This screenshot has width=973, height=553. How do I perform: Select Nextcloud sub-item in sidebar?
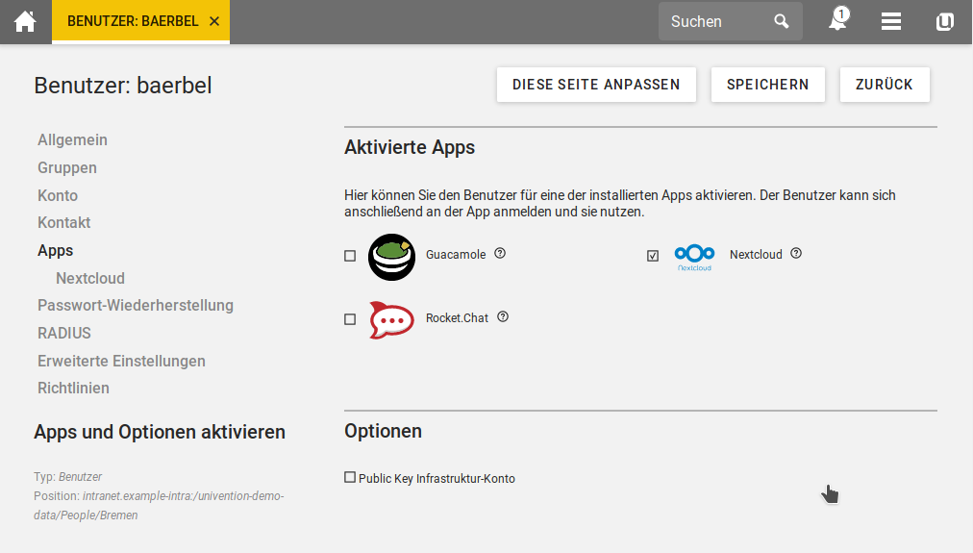point(90,278)
